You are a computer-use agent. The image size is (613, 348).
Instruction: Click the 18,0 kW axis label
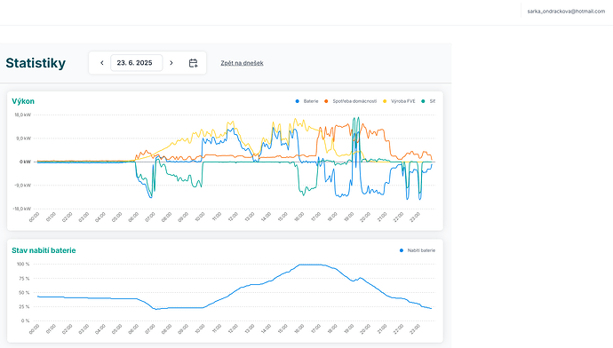pyautogui.click(x=23, y=115)
